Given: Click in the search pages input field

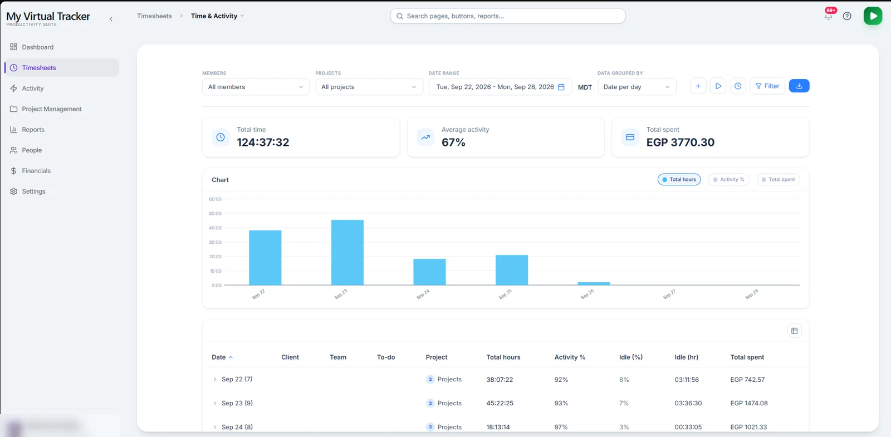Looking at the screenshot, I should (508, 16).
